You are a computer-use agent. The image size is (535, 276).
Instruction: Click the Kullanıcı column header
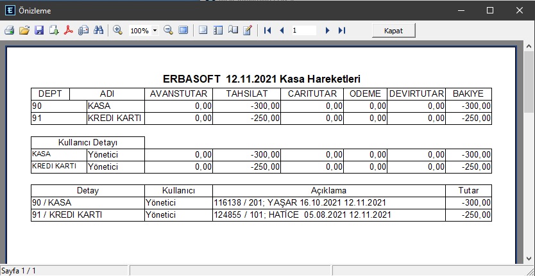(x=178, y=191)
